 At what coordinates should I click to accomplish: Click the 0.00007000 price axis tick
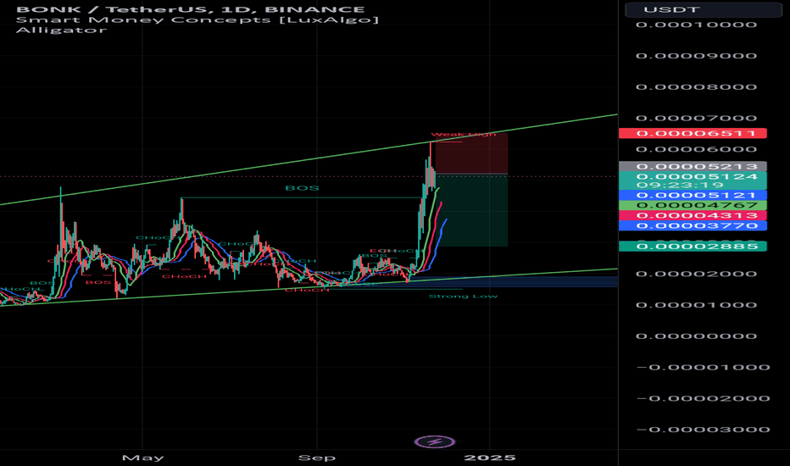pyautogui.click(x=696, y=119)
